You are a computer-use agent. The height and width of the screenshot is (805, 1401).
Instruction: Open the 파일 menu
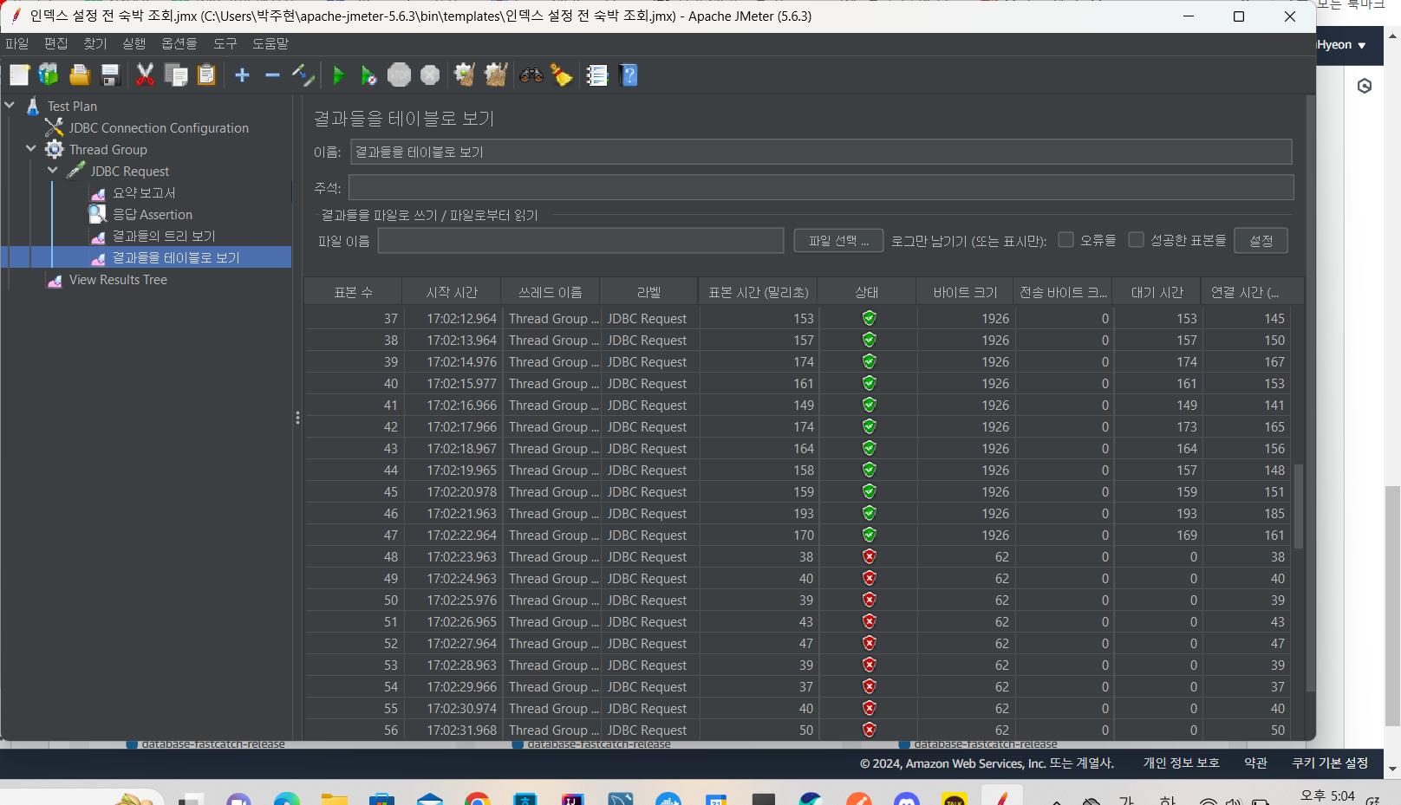click(x=17, y=43)
